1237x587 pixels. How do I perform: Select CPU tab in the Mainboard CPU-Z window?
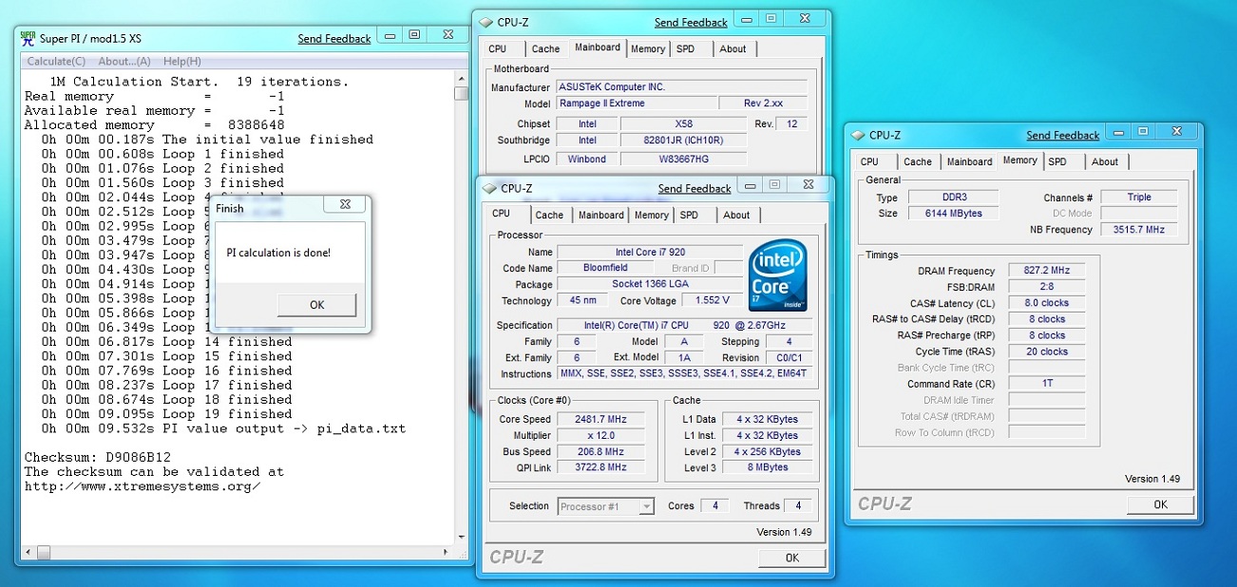(x=498, y=48)
